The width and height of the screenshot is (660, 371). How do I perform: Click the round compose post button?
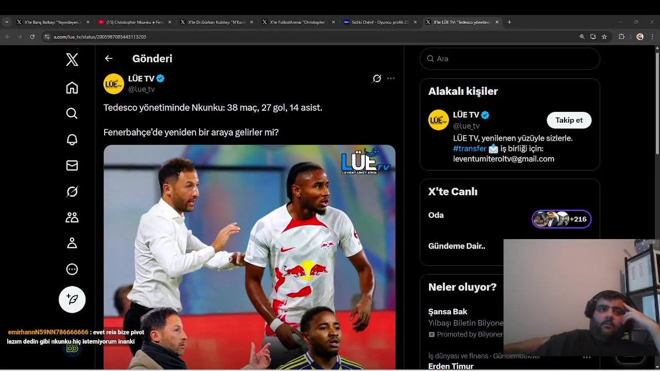click(x=72, y=299)
